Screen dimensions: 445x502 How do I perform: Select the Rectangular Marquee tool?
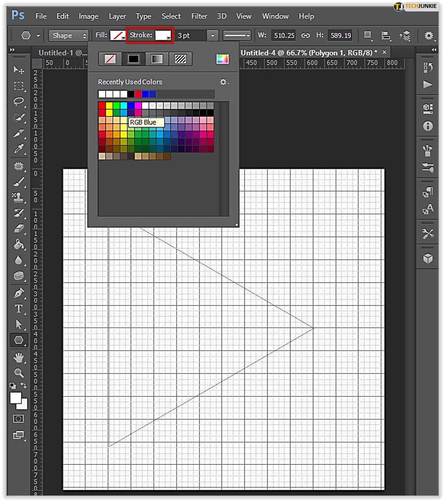(18, 86)
